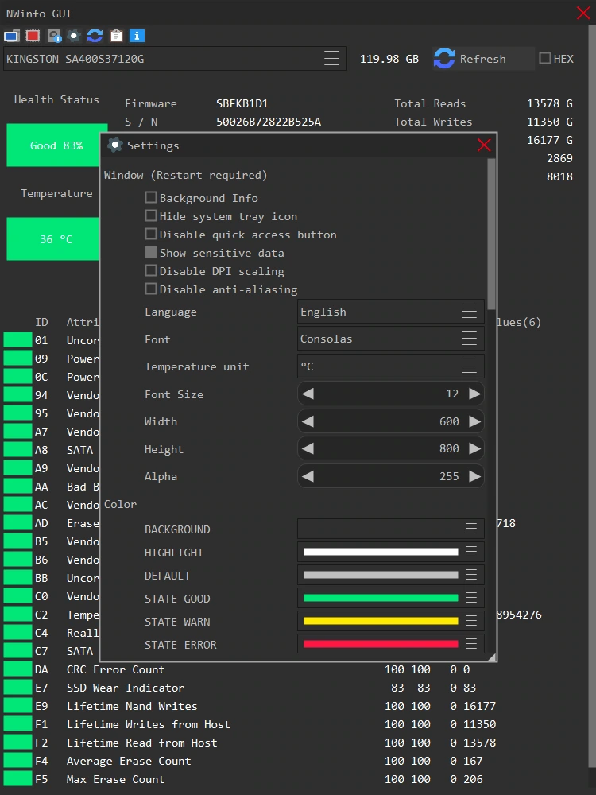Select the F1 Lifetime Writes from Host row

pos(294,724)
